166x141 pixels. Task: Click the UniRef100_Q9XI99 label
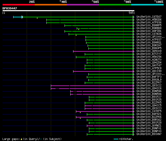(x=149, y=71)
